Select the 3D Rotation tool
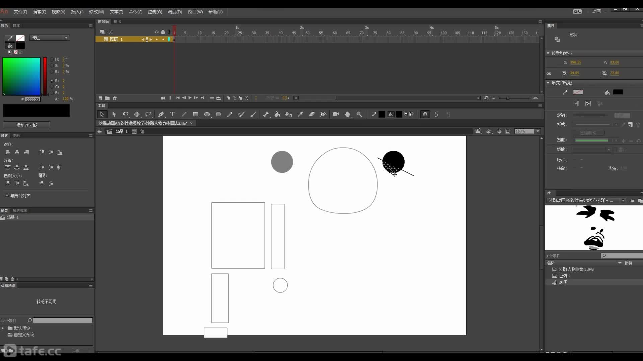The height and width of the screenshot is (361, 643). click(137, 114)
